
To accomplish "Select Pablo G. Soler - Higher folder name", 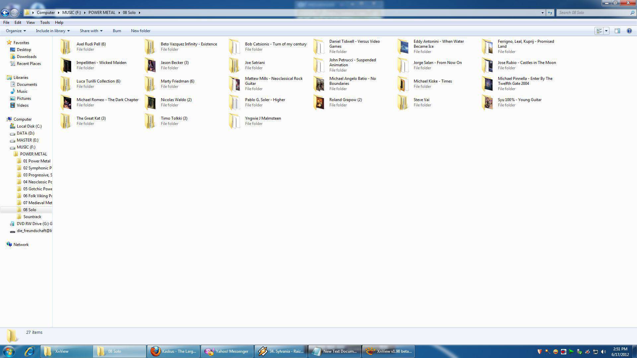I will click(x=265, y=100).
